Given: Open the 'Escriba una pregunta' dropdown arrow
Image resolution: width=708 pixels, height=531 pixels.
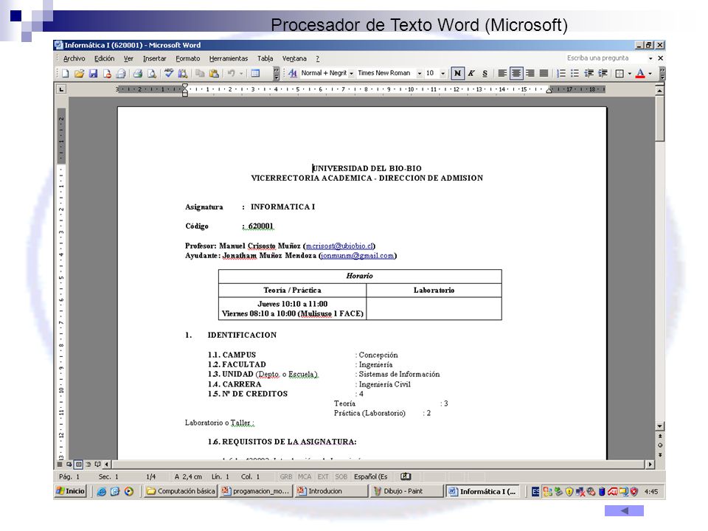Looking at the screenshot, I should [650, 58].
